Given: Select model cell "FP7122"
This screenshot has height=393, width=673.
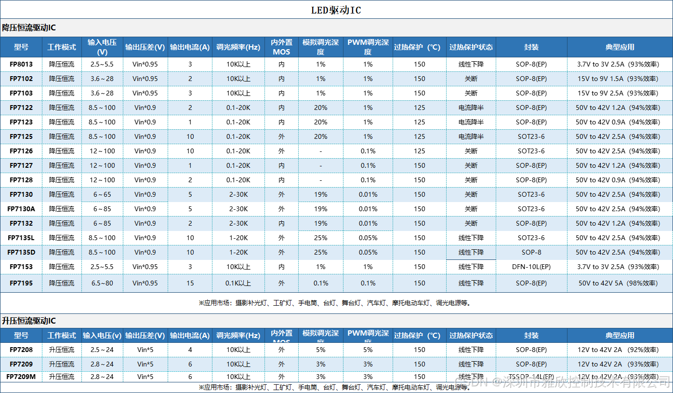Looking at the screenshot, I should click(21, 108).
